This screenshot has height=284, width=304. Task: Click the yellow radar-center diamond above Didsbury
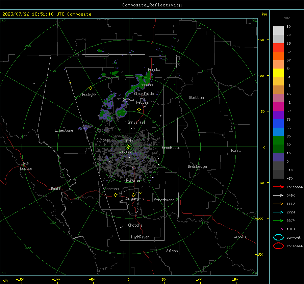(129, 147)
